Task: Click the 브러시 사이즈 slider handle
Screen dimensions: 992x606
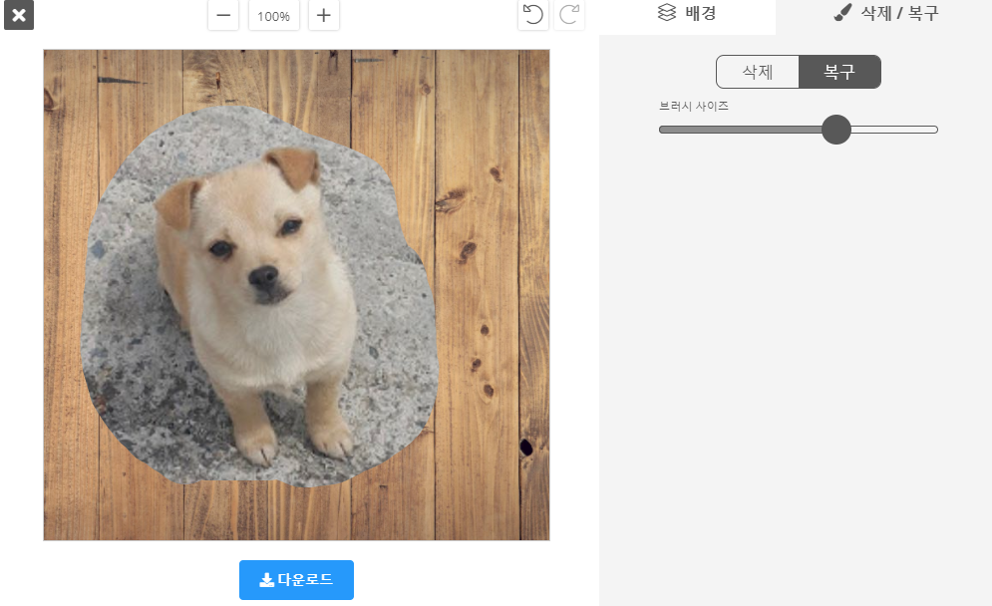Action: [x=836, y=130]
